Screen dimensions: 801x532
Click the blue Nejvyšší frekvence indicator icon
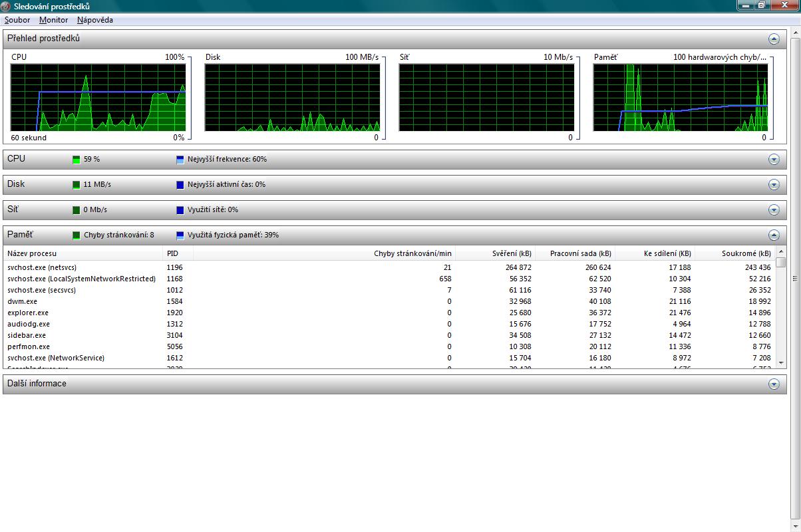tap(180, 160)
